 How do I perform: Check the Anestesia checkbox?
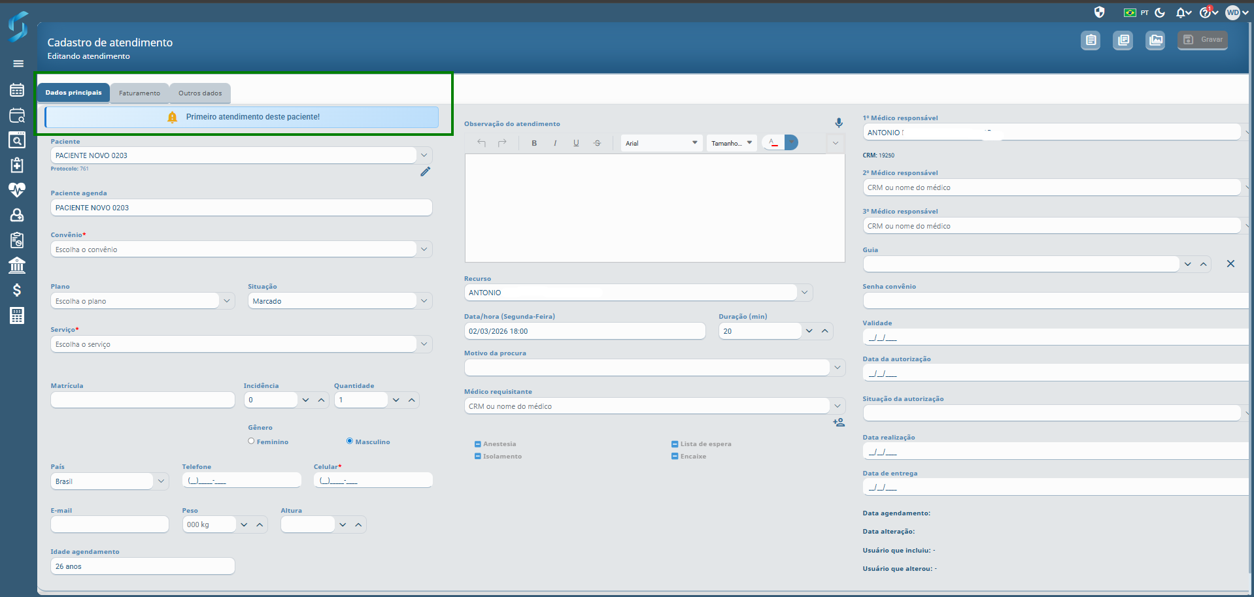coord(478,444)
